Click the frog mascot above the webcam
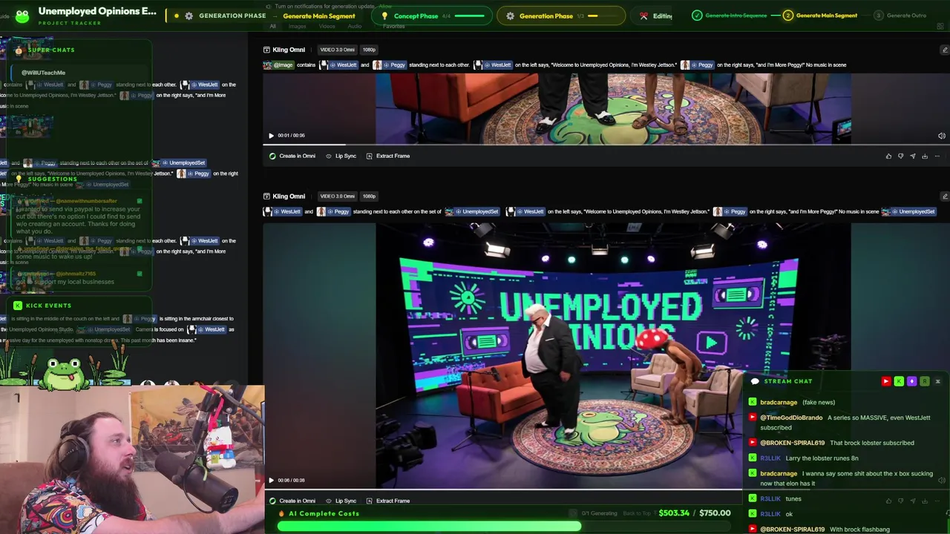Viewport: 950px width, 534px height. [65, 373]
